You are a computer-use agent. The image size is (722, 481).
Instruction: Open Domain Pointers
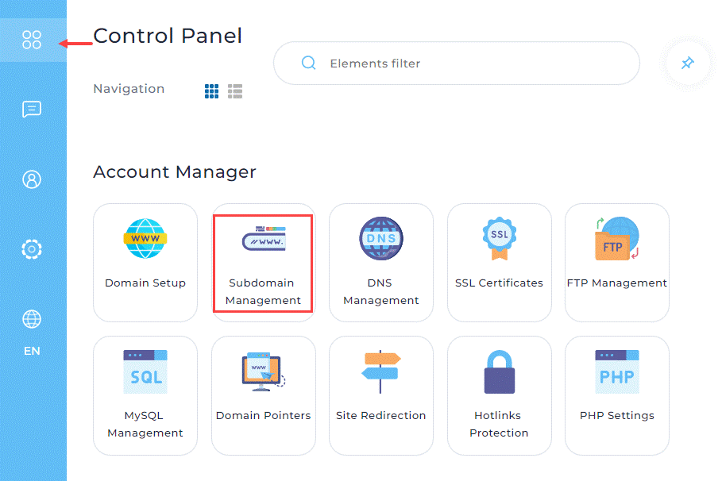point(263,394)
